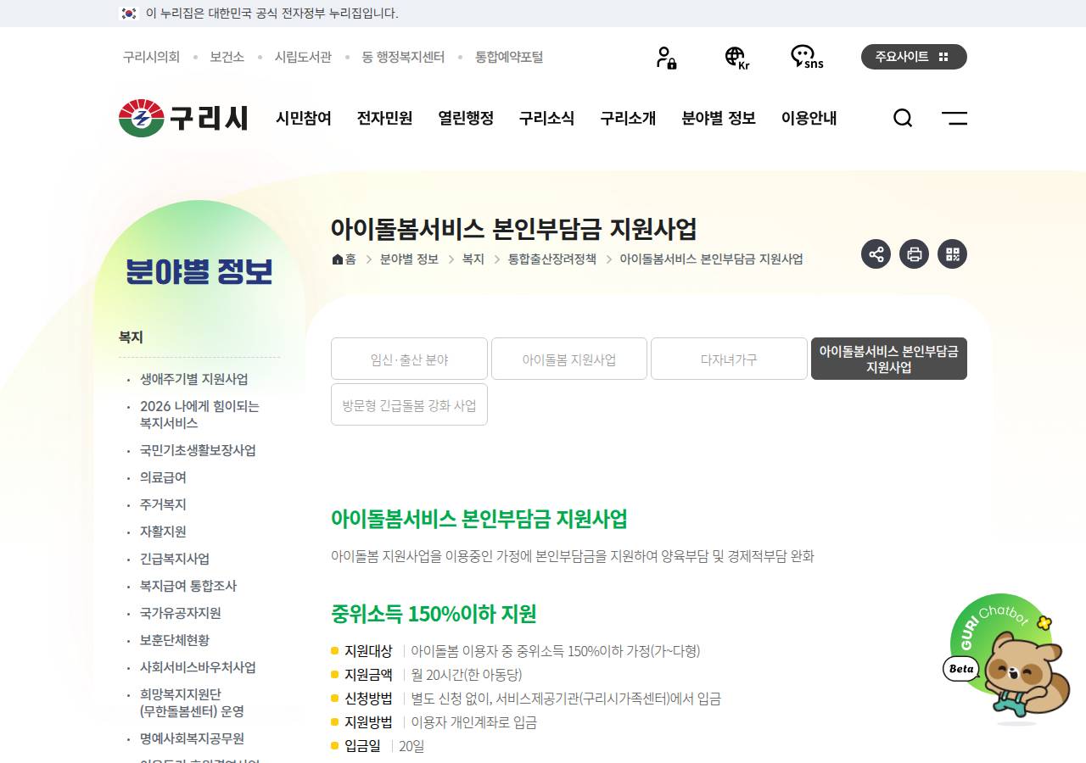Click the Beta speech bubble on chatbot
1086x763 pixels.
click(x=961, y=669)
